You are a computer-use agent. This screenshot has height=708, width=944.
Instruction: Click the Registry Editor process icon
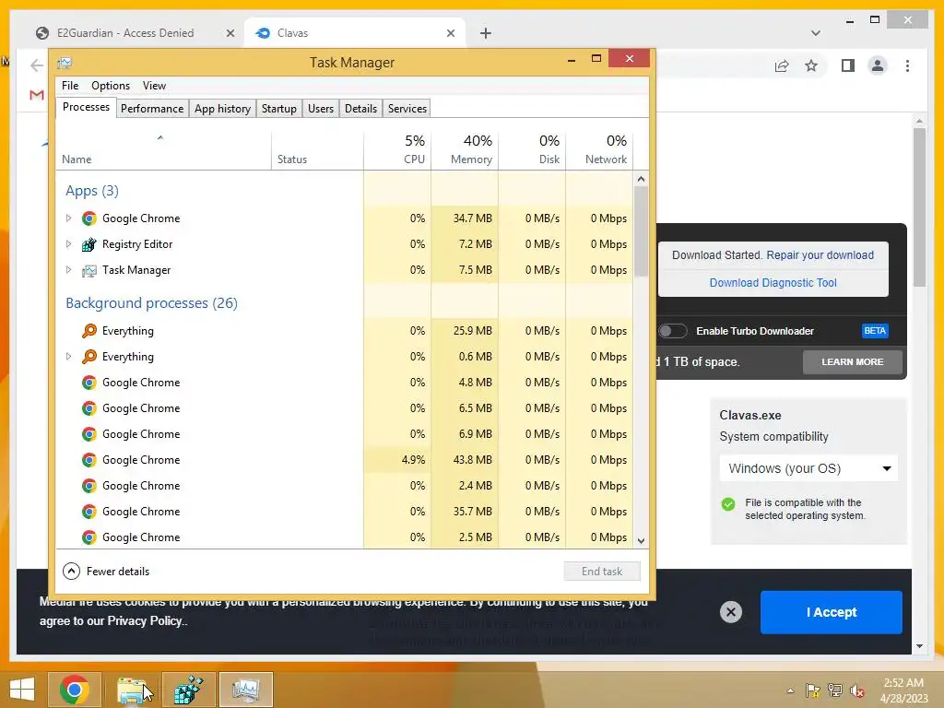coord(89,244)
